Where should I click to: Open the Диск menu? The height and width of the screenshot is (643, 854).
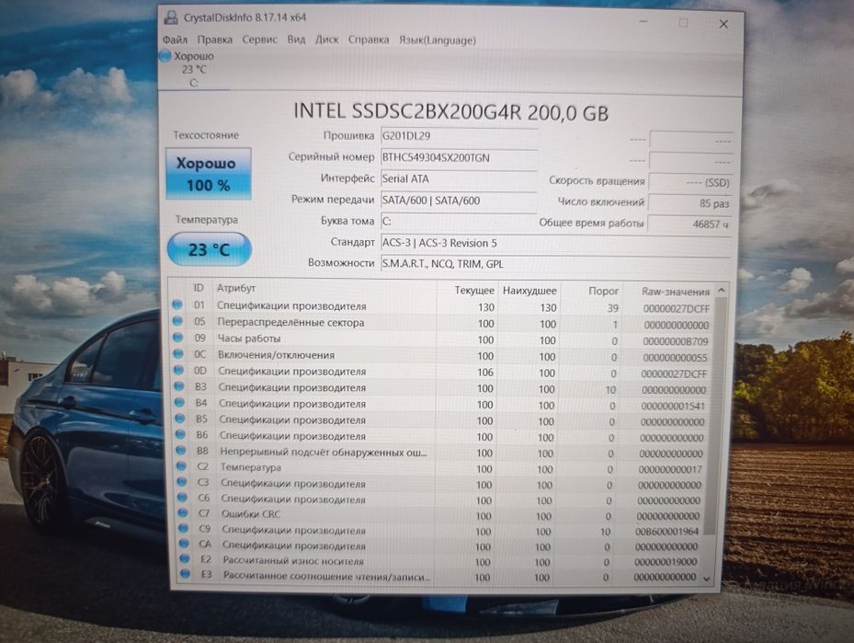(326, 40)
